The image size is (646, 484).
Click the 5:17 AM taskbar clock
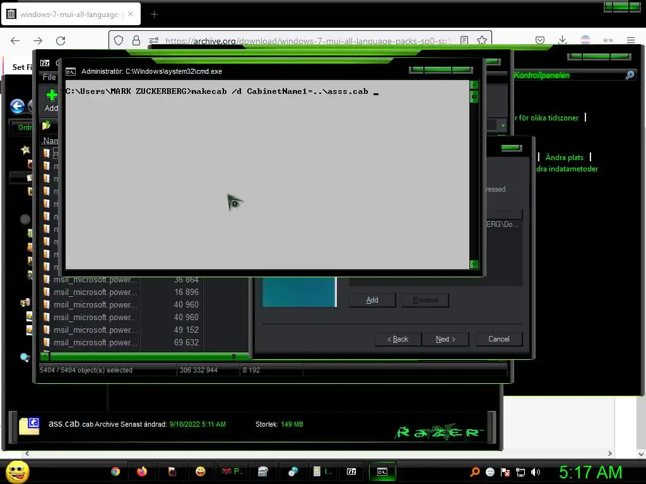click(x=590, y=472)
